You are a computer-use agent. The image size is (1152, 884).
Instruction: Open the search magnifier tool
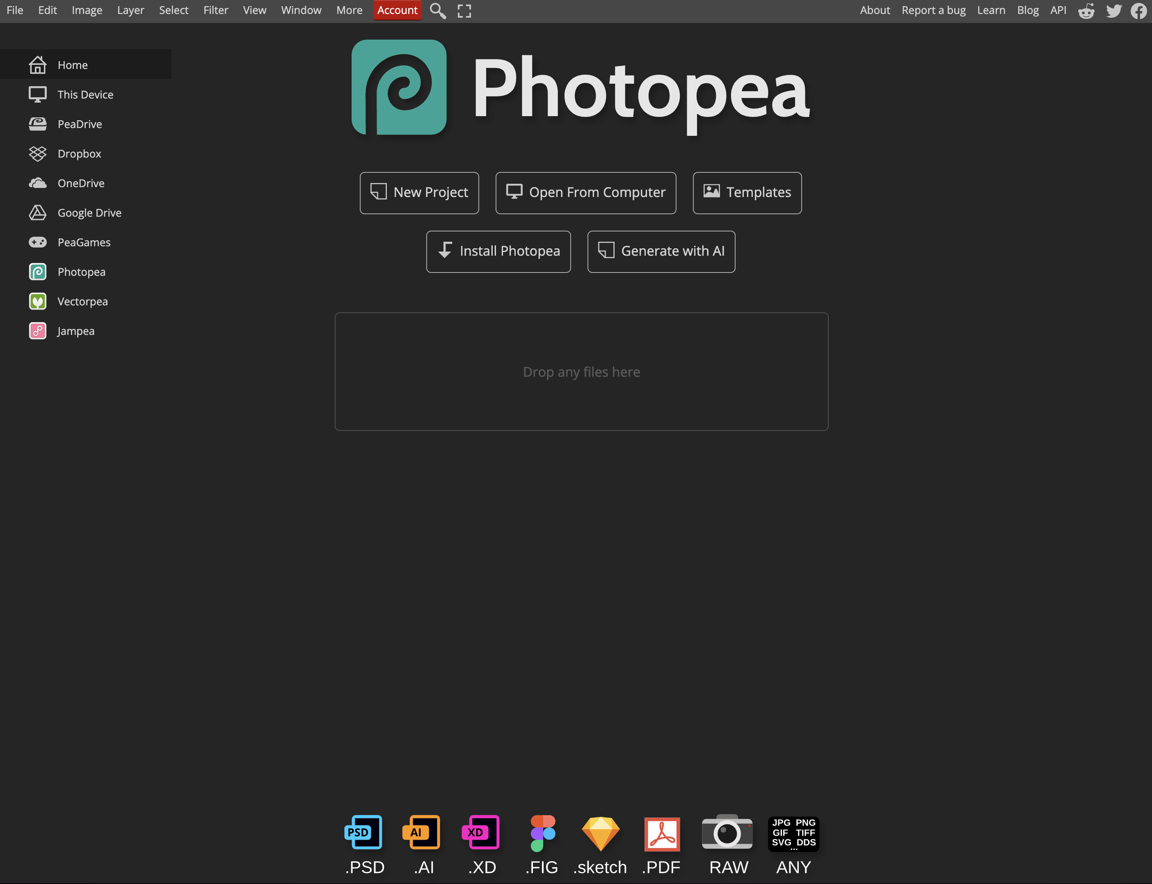(437, 10)
